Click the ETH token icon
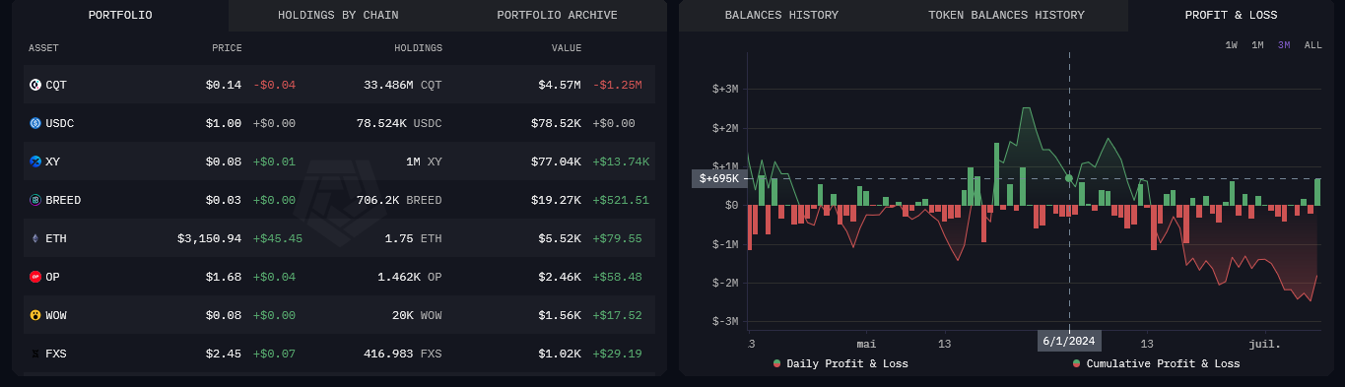The image size is (1345, 387). [35, 238]
